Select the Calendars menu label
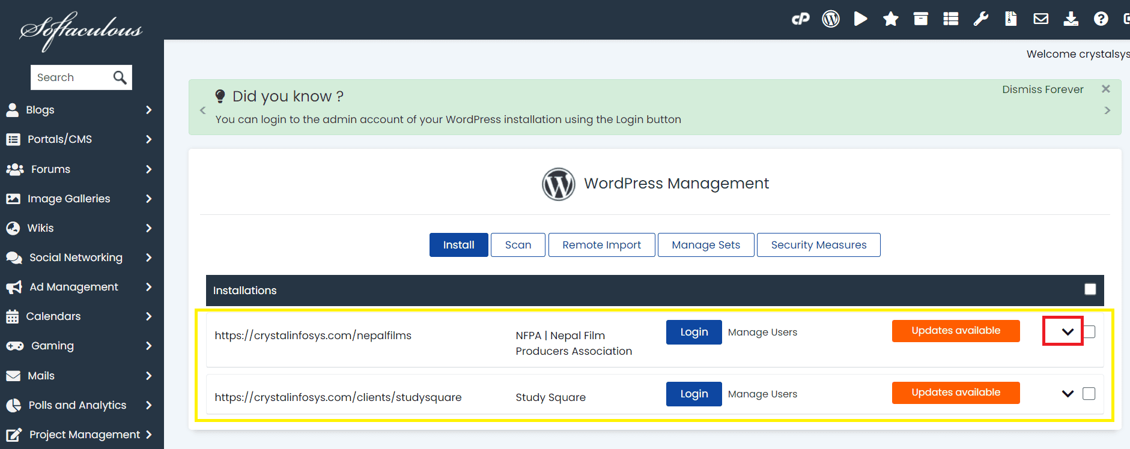 point(53,316)
